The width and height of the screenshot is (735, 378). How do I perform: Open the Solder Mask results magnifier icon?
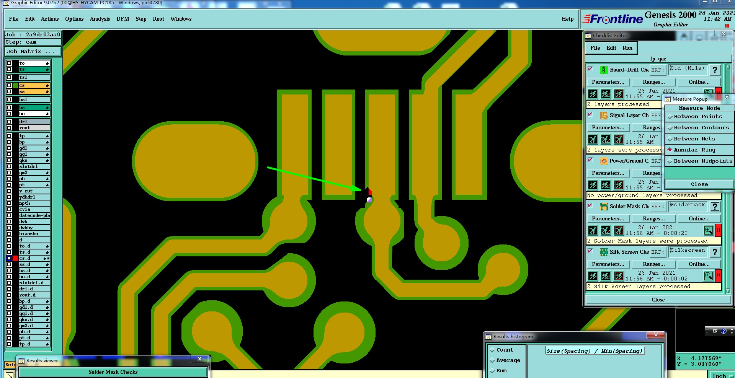708,230
